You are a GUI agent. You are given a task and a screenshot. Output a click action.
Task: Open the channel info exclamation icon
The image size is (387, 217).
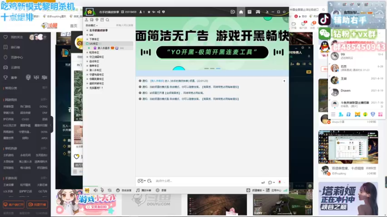[164, 12]
